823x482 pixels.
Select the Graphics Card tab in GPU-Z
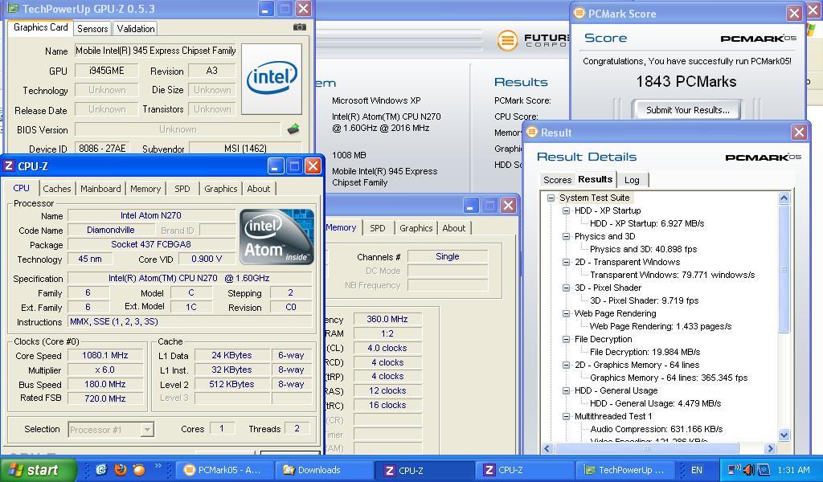pos(40,27)
